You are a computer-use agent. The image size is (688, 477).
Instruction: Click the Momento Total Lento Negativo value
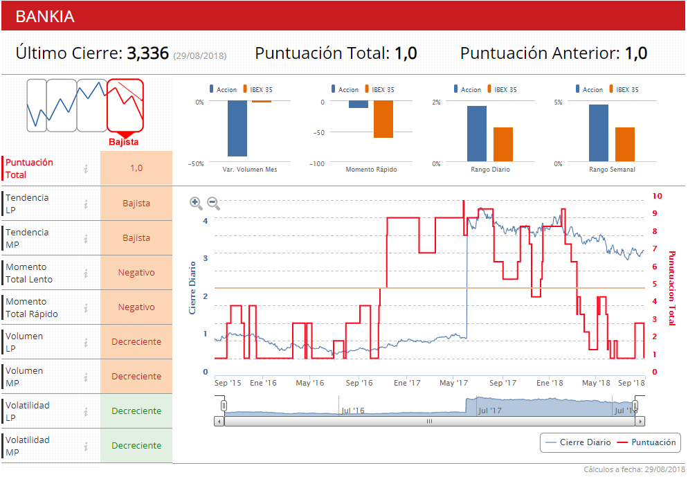[x=136, y=273]
